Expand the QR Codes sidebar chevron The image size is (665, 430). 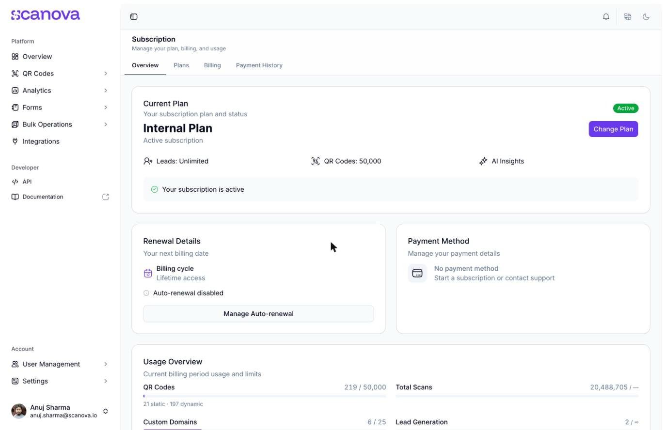click(x=106, y=74)
